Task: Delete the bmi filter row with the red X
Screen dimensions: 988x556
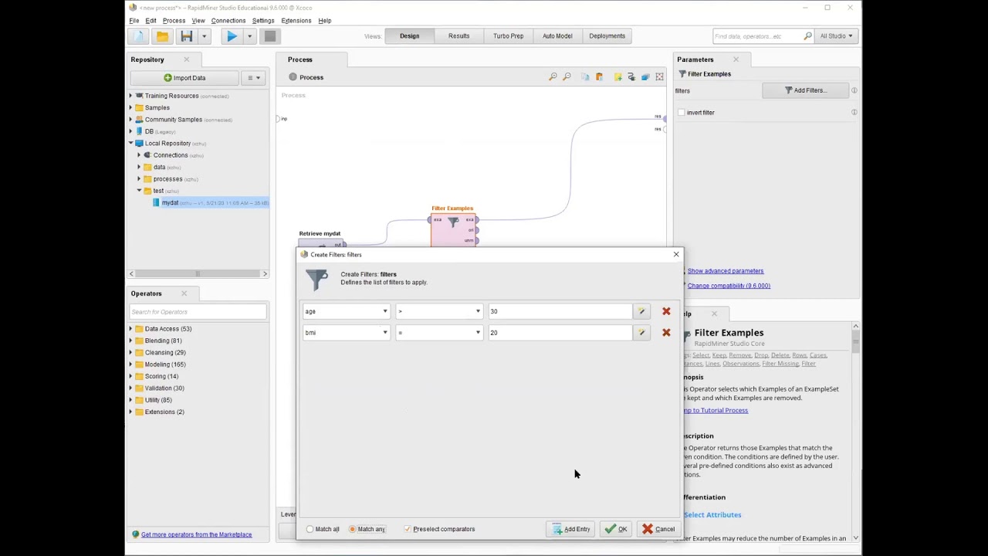Action: coord(666,333)
